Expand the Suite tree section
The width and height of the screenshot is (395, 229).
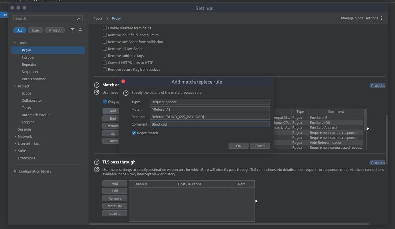coord(15,151)
